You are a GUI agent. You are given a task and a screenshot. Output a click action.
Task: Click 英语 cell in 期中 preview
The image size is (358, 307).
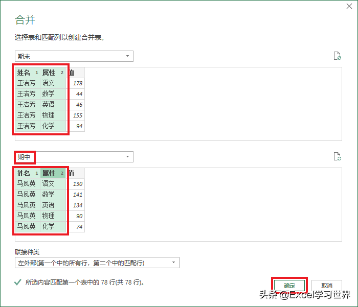click(x=53, y=205)
